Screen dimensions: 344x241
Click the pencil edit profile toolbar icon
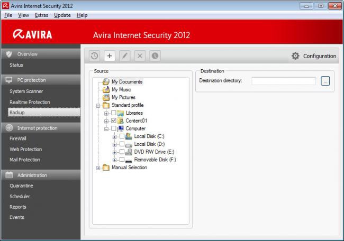[124, 56]
